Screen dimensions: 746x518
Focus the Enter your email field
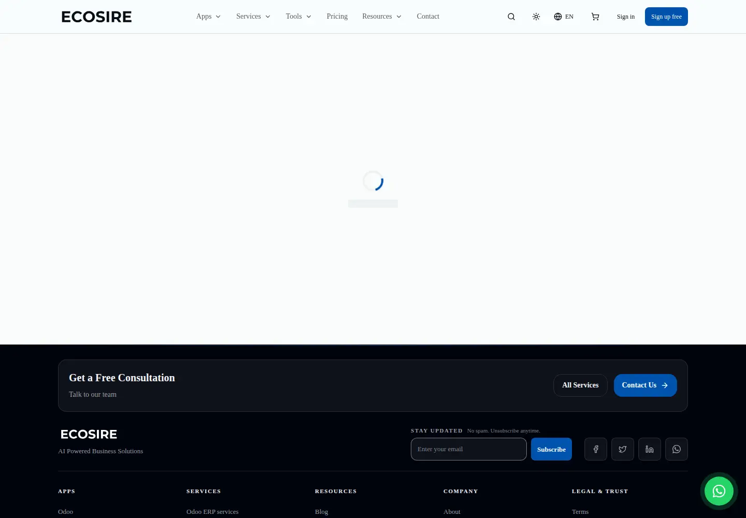tap(469, 449)
